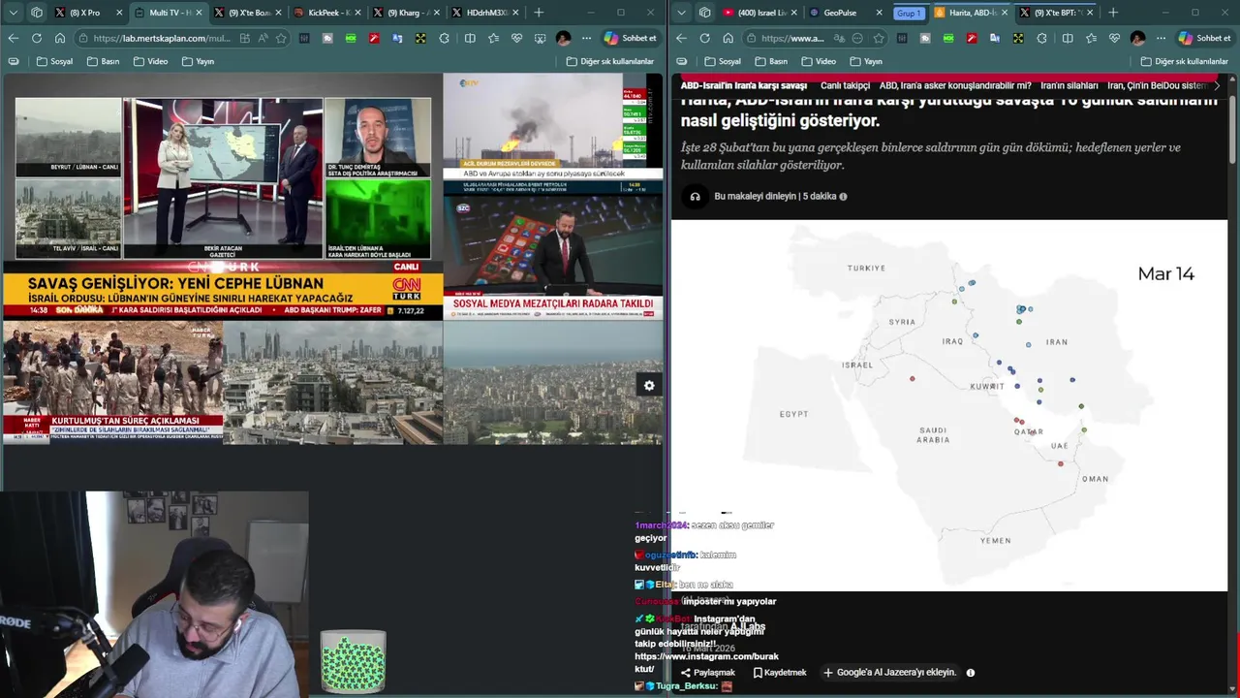Open home page in right browser window
The image size is (1240, 698).
(x=728, y=38)
